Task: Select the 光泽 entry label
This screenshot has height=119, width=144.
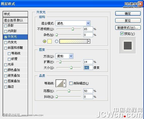Action: (11, 64)
